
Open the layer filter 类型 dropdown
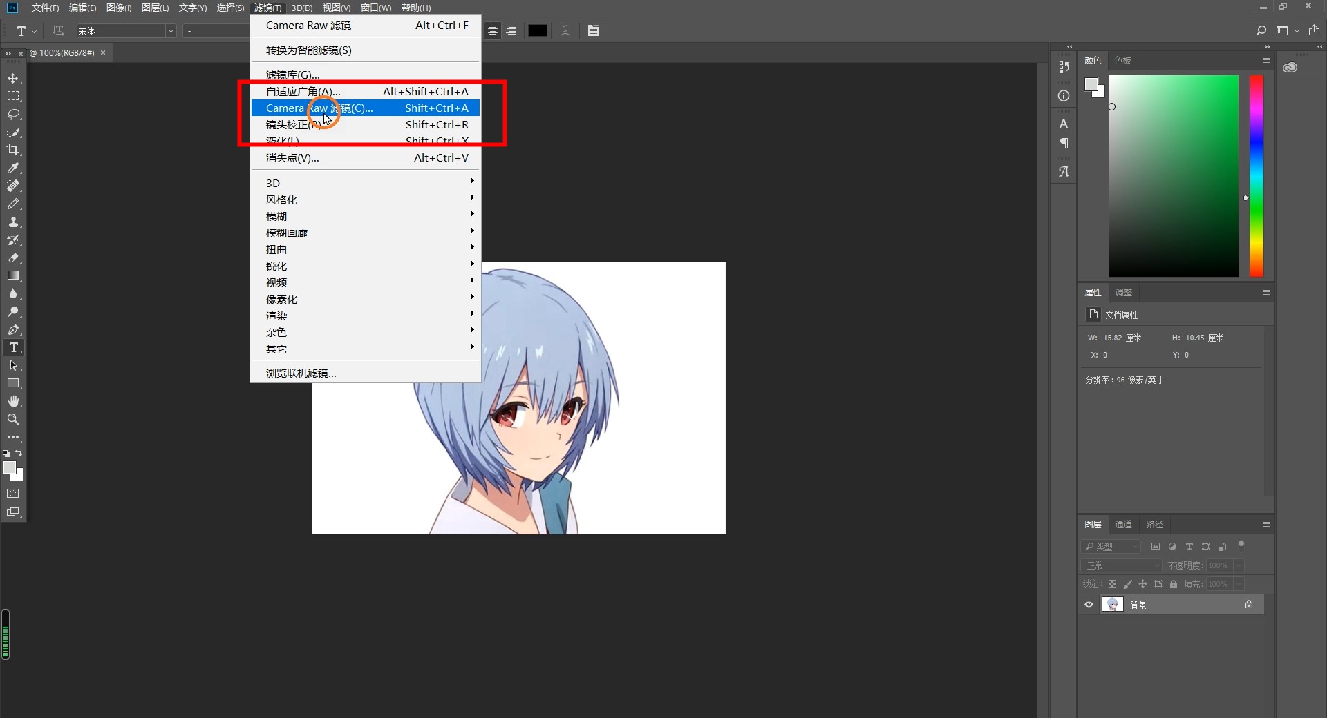click(x=1111, y=547)
